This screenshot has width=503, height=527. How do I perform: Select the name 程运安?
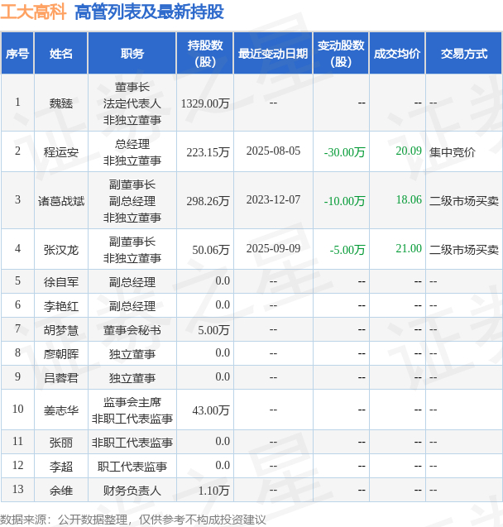tap(61, 152)
